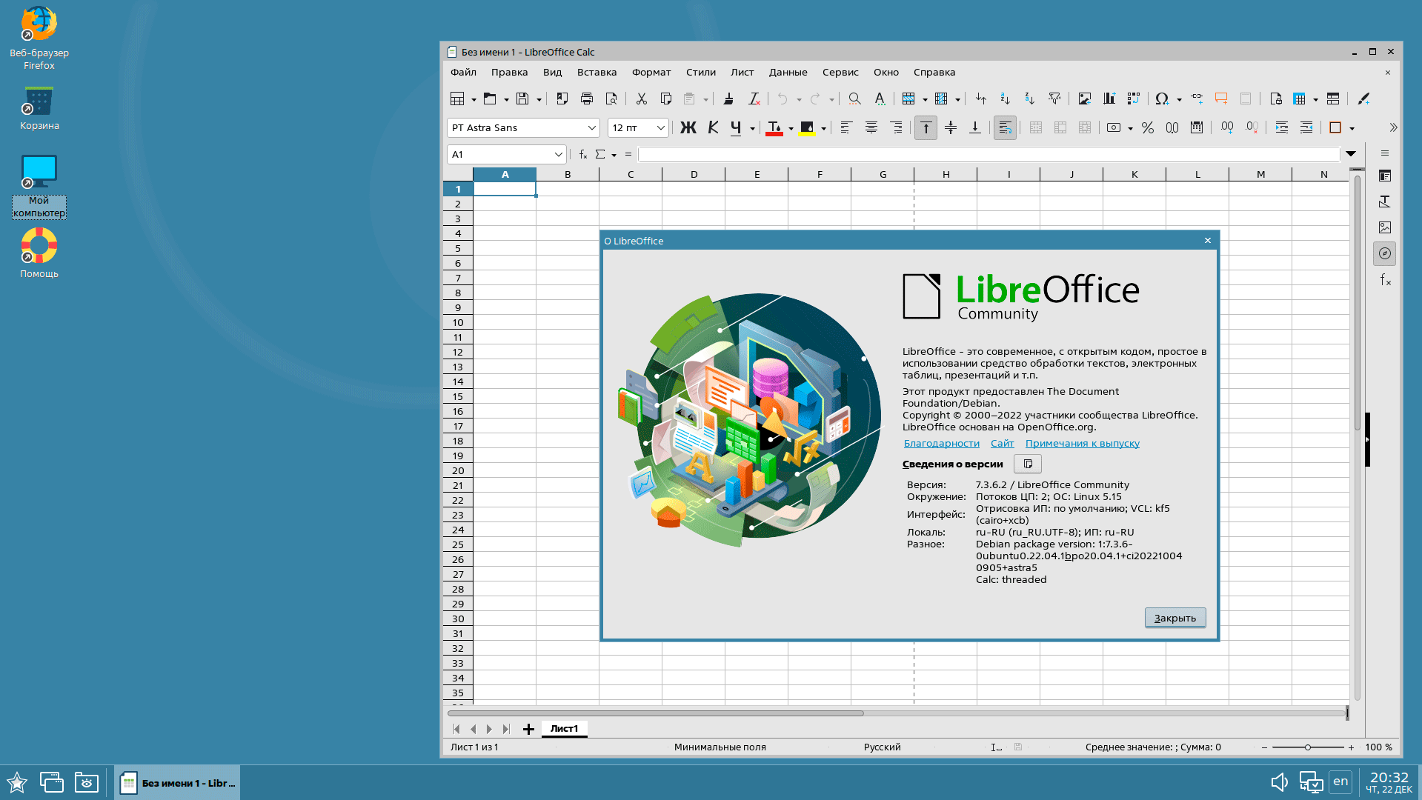Image resolution: width=1422 pixels, height=800 pixels.
Task: Open the Файл menu
Action: point(463,72)
